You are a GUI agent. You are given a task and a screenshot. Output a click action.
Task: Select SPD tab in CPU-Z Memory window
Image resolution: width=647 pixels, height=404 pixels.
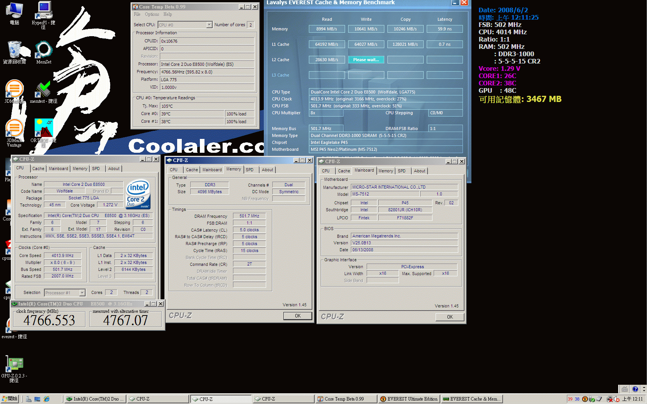[250, 170]
